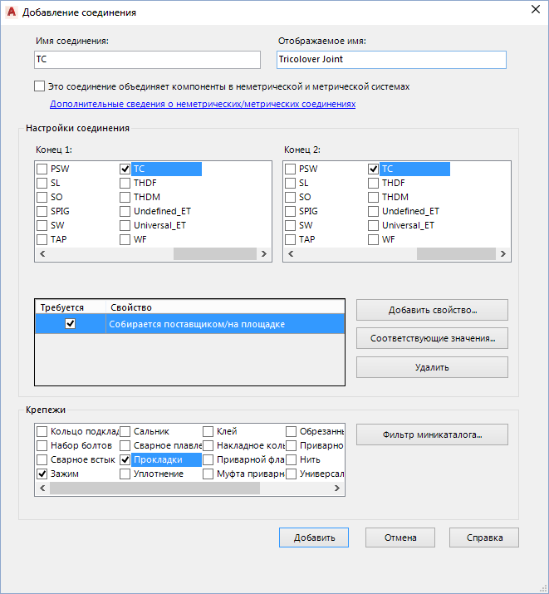This screenshot has height=594, width=549.
Task: Open Фильтр миникаталога settings
Action: 432,434
